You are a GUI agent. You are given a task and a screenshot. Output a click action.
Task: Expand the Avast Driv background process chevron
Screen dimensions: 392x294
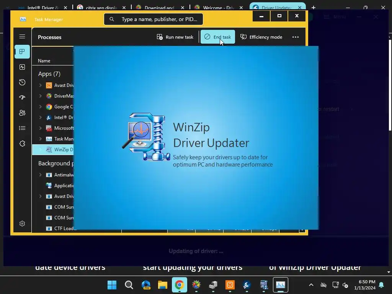[41, 196]
